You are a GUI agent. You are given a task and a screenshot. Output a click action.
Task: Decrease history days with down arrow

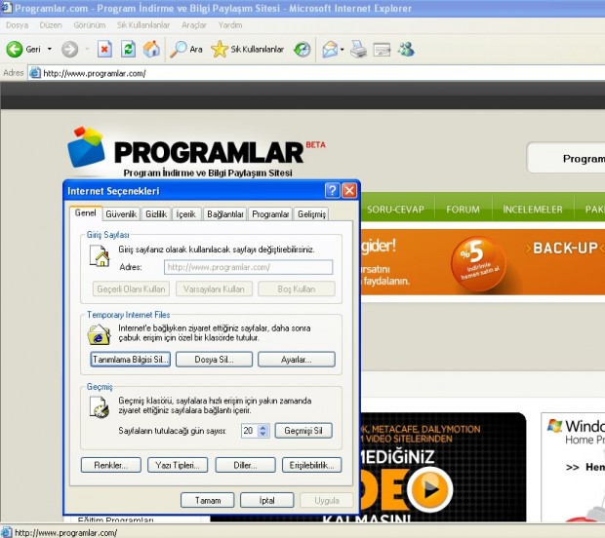tap(263, 434)
